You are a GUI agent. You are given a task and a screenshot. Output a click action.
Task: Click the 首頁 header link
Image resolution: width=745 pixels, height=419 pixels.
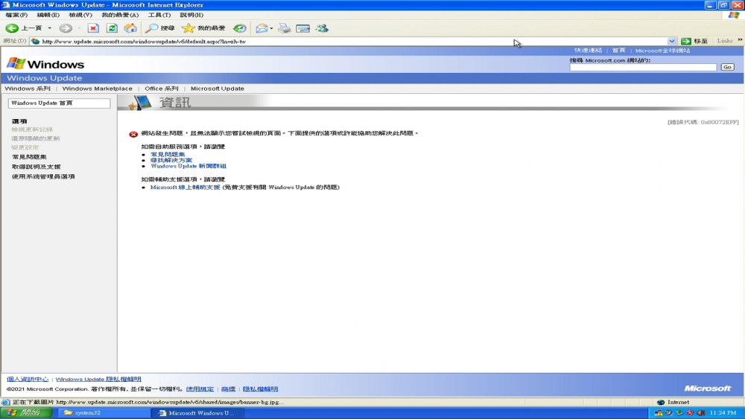[x=618, y=51]
